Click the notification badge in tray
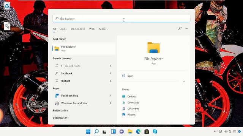 pos(240,131)
